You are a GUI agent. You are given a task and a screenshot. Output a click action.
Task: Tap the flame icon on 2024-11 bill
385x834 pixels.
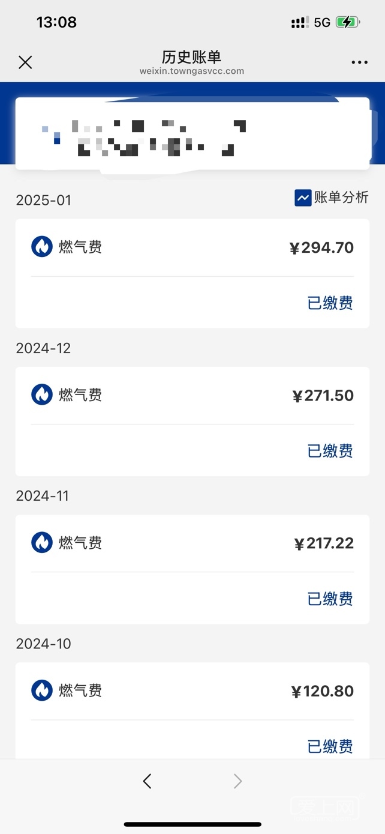tap(42, 542)
